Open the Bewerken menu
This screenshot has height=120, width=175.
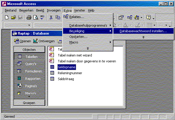click(x=26, y=10)
